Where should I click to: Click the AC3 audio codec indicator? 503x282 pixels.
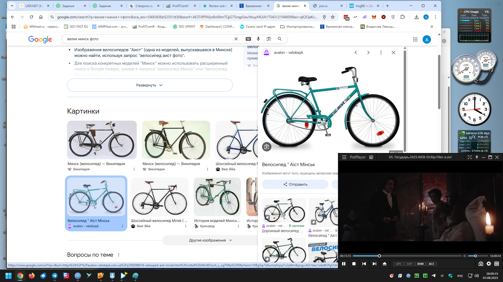tap(431, 264)
